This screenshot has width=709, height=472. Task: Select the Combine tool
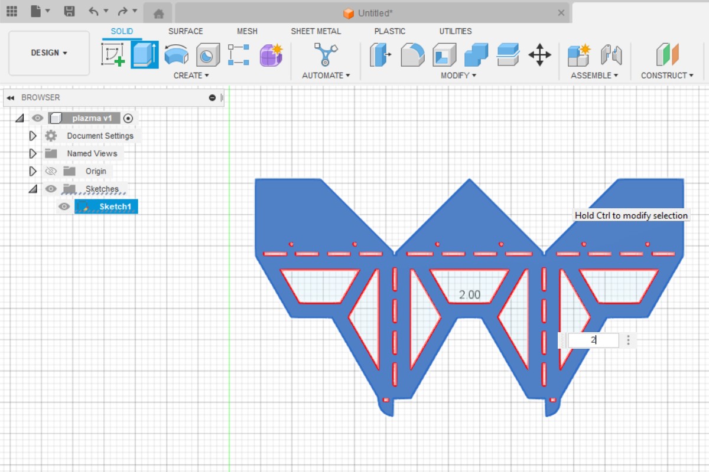(x=476, y=55)
